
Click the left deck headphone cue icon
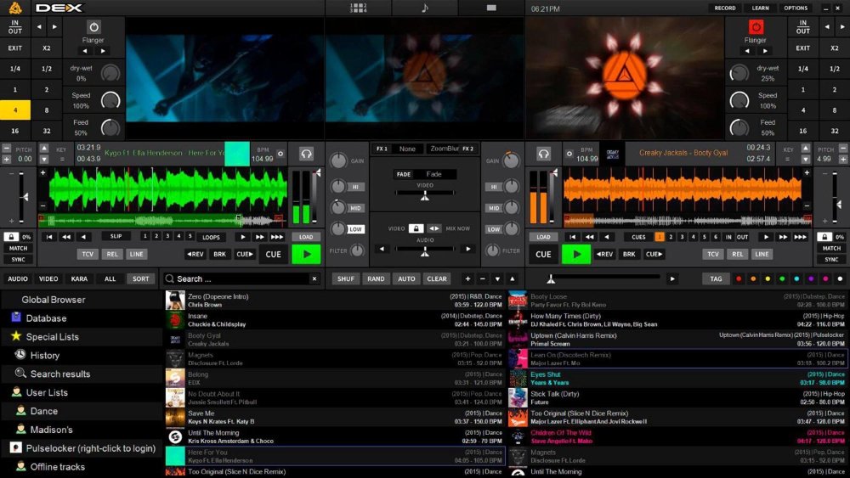point(307,154)
